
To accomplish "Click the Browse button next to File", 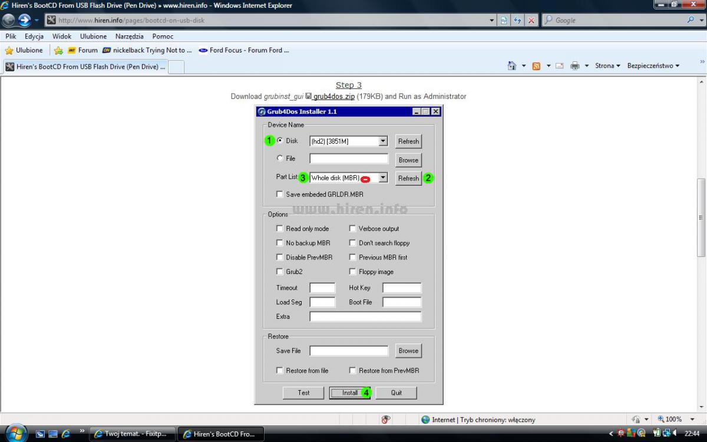I will pyautogui.click(x=408, y=160).
